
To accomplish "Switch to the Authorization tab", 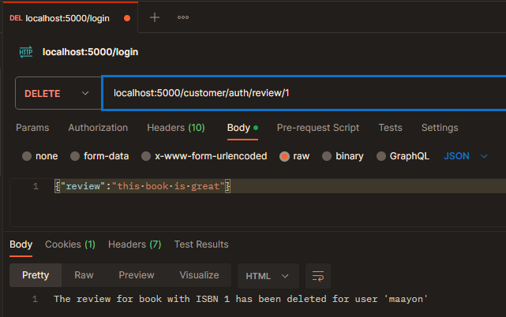I will pyautogui.click(x=98, y=128).
